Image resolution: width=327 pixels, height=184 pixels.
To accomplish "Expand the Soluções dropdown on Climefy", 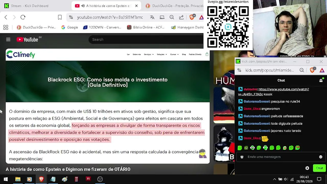I will tap(162, 54).
